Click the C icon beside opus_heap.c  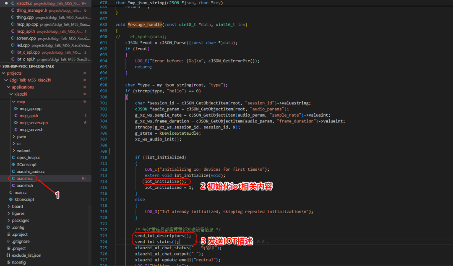(x=13, y=158)
